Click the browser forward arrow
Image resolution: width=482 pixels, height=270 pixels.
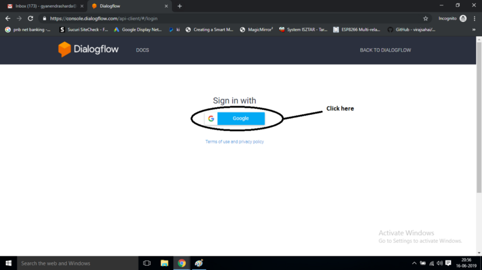19,19
